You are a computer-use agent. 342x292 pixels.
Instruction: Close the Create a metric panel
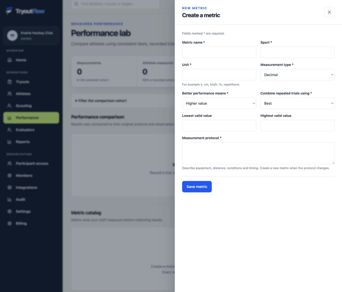pyautogui.click(x=329, y=12)
